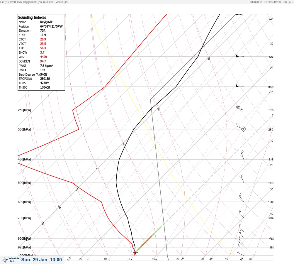Click the station name Reykjavík
This screenshot has height=264, width=294.
[46, 22]
